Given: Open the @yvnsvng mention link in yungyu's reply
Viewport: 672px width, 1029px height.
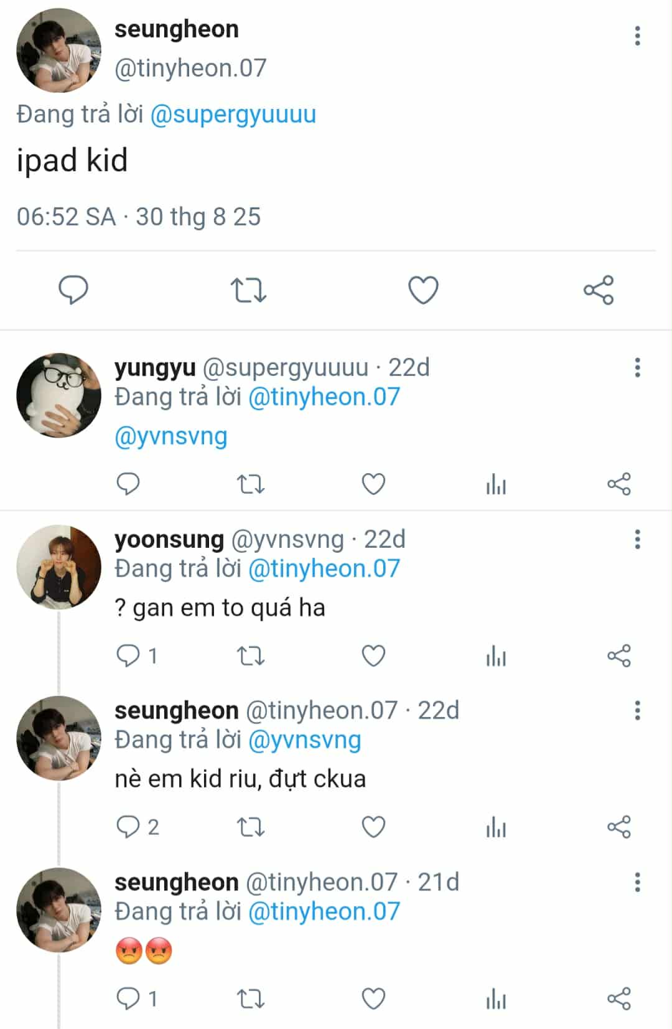Looking at the screenshot, I should point(171,436).
